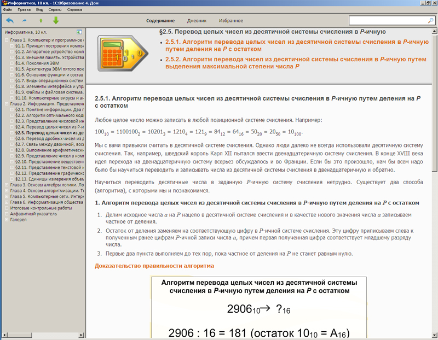The image size is (438, 340).
Task: Open the Избранное tab
Action: click(x=231, y=21)
